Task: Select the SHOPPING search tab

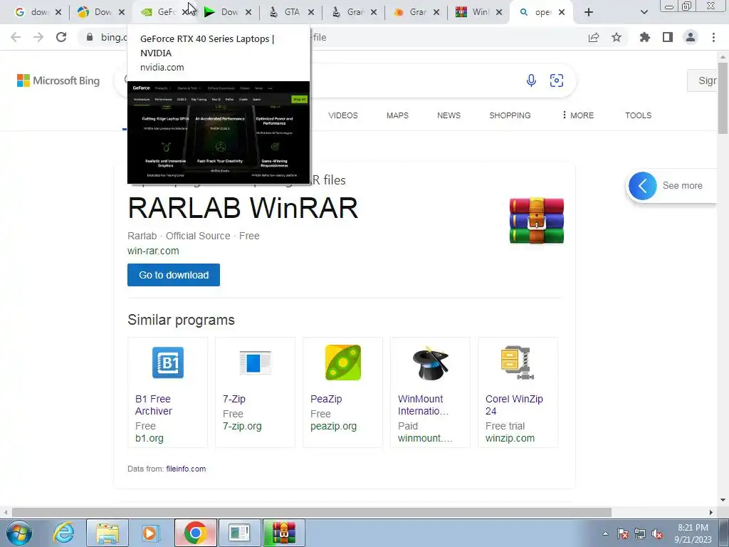Action: (x=510, y=115)
